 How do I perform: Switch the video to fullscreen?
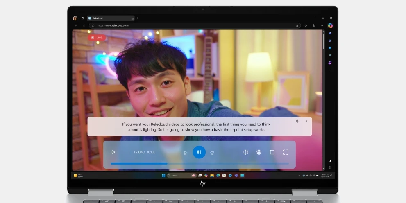[285, 152]
